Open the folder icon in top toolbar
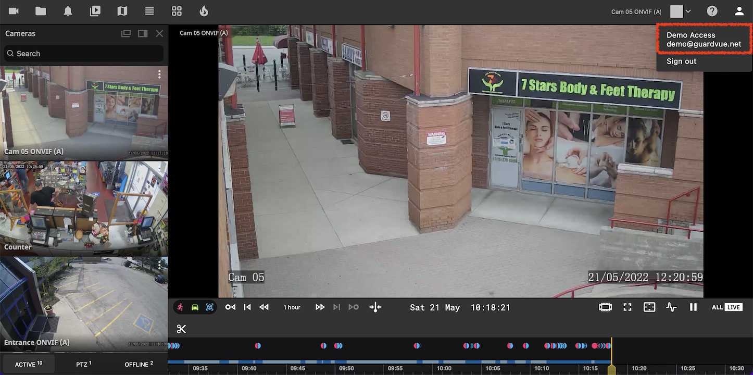 (x=41, y=11)
